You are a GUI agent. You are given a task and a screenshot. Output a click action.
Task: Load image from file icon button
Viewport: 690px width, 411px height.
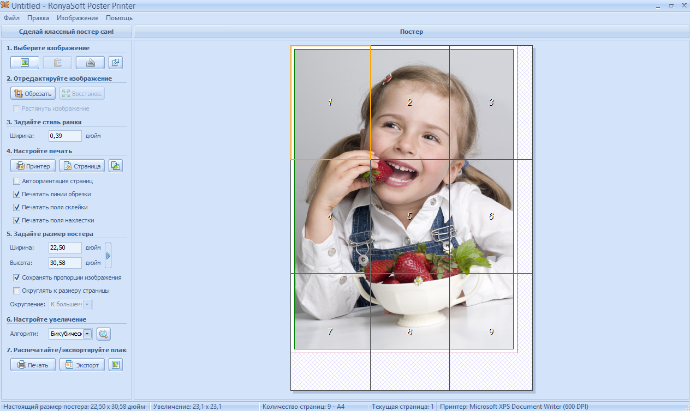tap(25, 63)
